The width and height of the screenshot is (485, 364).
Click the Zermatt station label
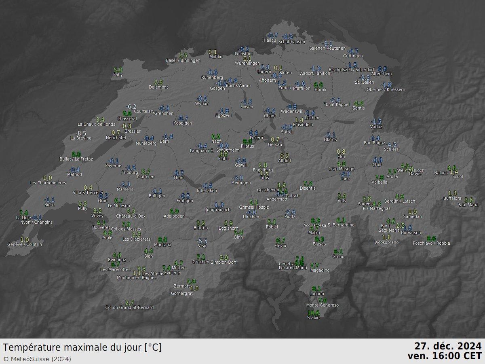181,286
